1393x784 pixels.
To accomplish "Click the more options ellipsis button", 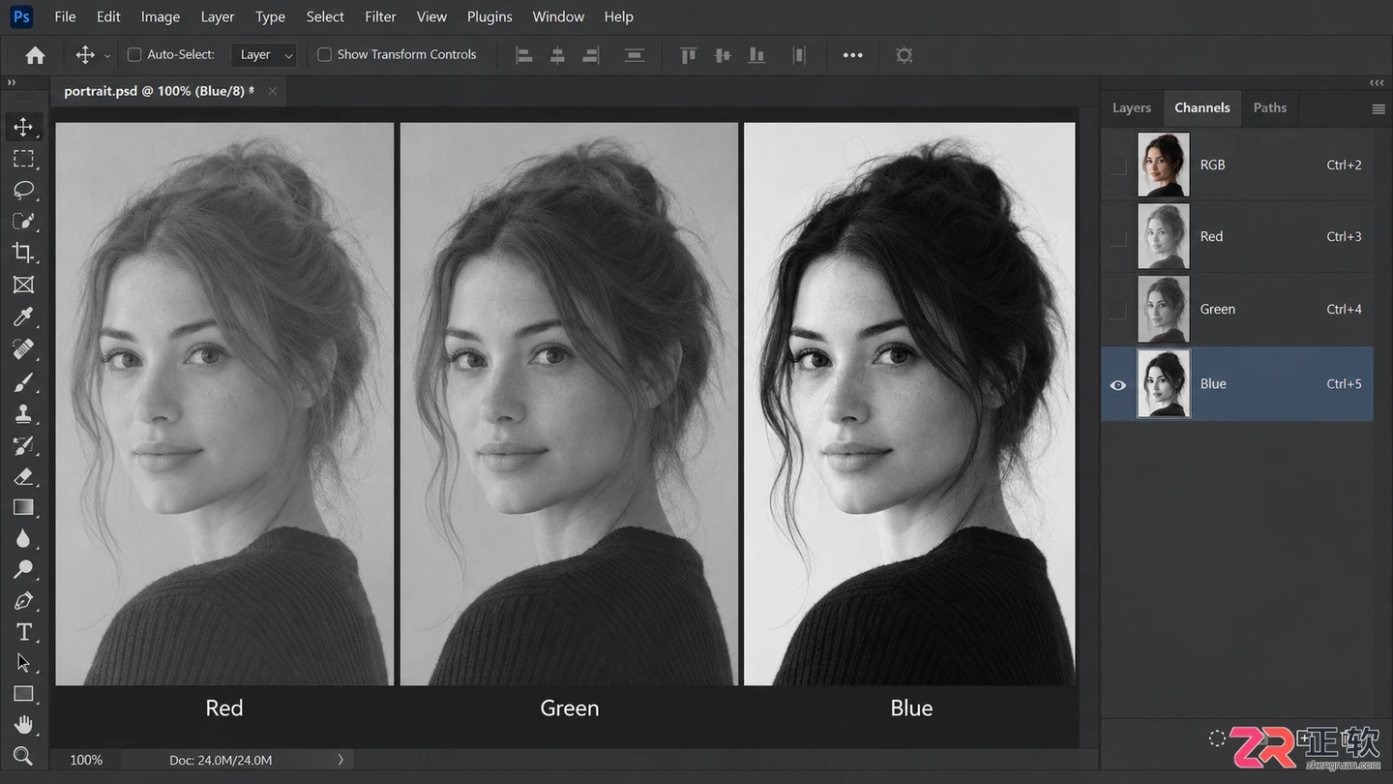I will pyautogui.click(x=852, y=55).
